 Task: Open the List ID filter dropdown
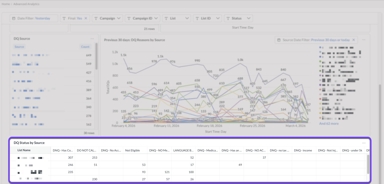pos(218,18)
